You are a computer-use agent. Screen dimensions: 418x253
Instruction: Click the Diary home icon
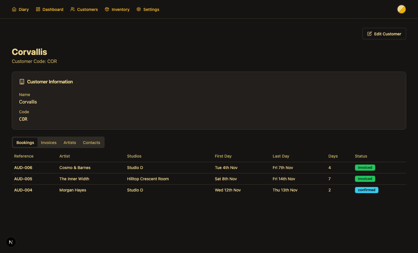14,9
